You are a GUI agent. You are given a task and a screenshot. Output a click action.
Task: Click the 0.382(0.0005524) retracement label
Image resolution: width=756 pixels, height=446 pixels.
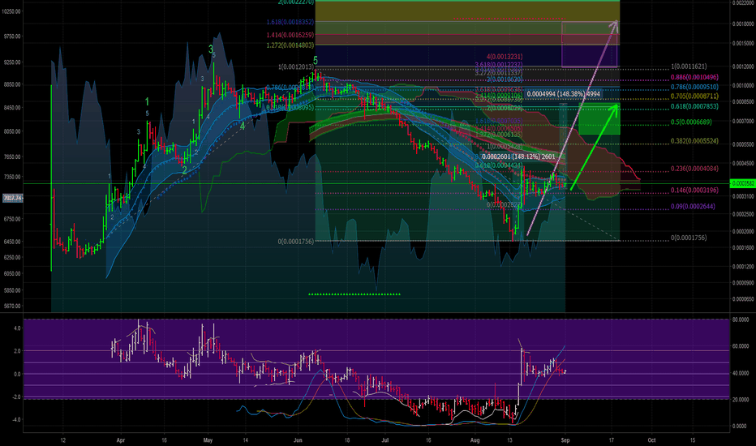coord(694,141)
